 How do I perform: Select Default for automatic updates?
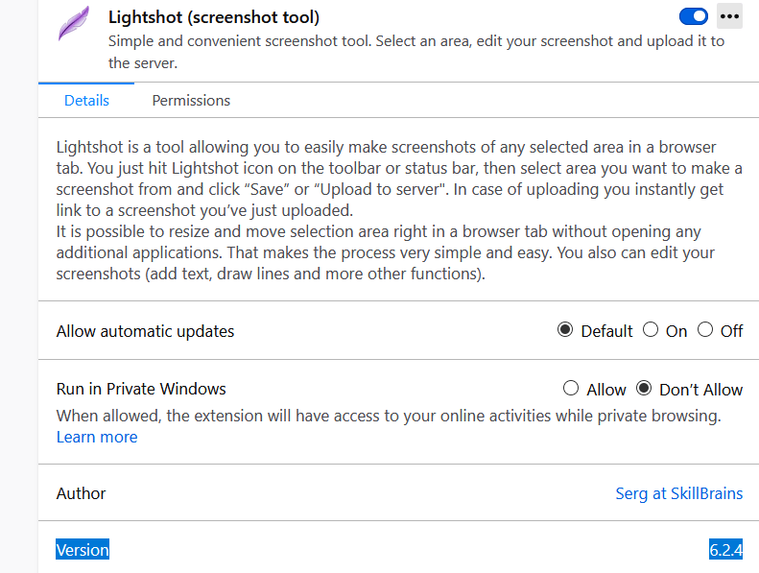tap(565, 330)
